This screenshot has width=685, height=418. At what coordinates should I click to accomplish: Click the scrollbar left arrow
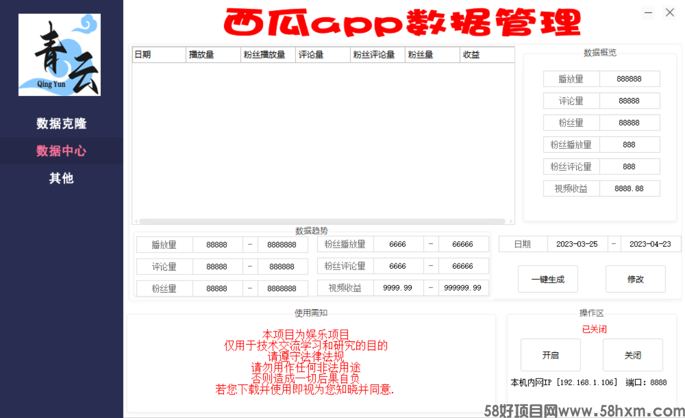135,221
